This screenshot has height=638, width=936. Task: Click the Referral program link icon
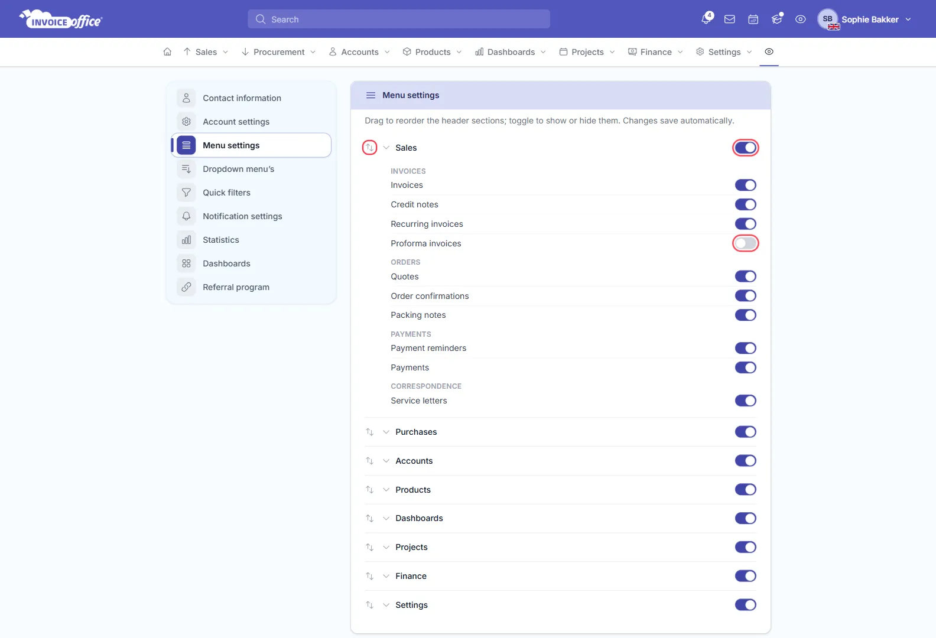coord(186,287)
